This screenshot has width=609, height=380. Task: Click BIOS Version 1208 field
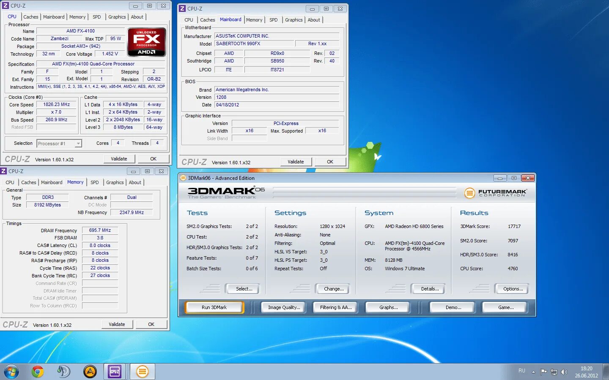[x=277, y=97]
